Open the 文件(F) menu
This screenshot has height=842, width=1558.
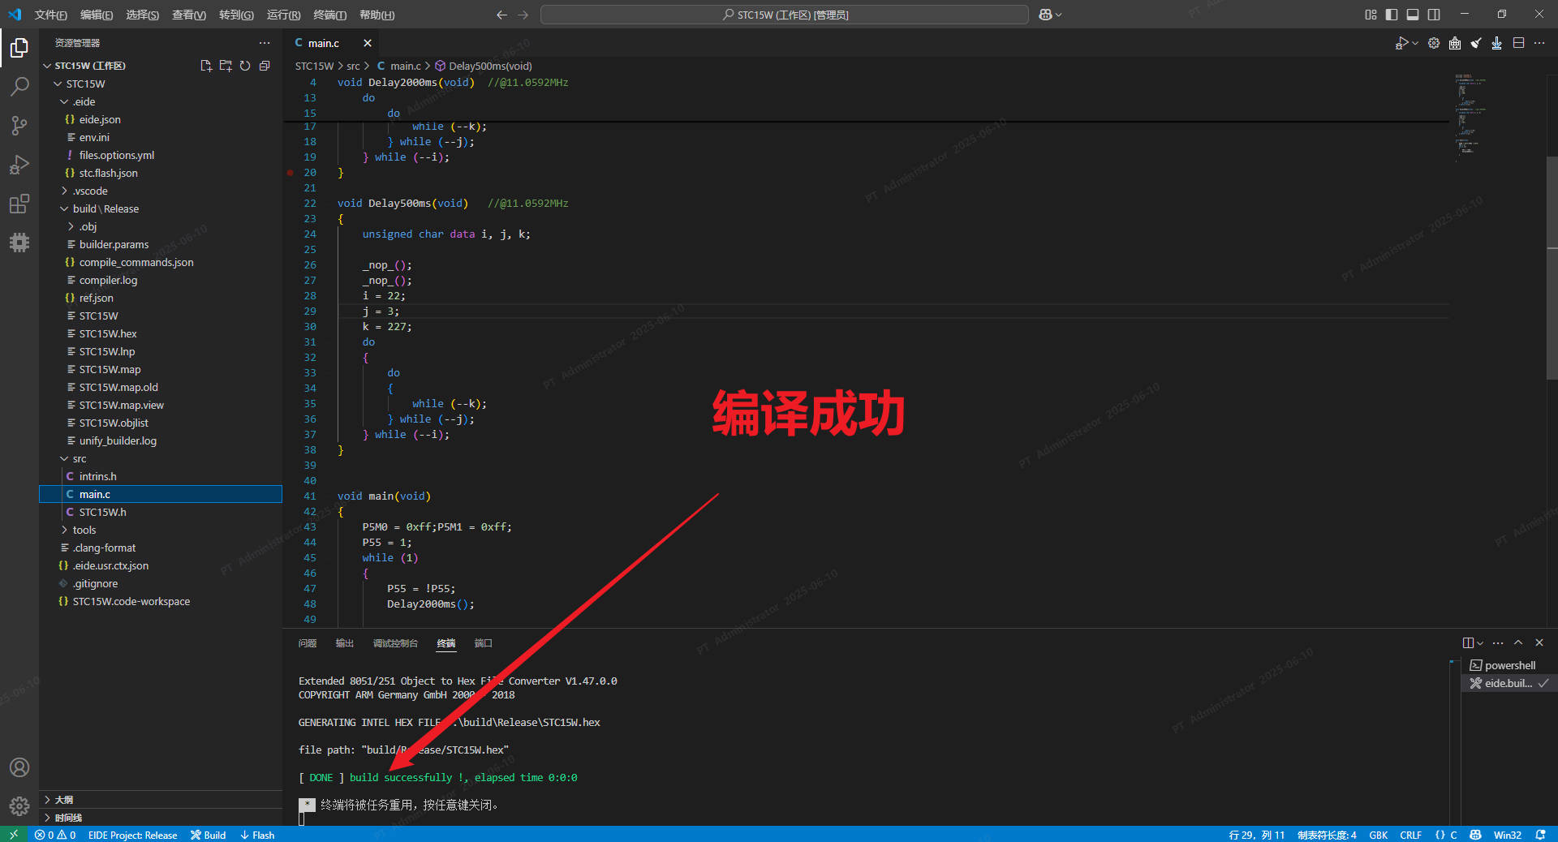point(51,15)
